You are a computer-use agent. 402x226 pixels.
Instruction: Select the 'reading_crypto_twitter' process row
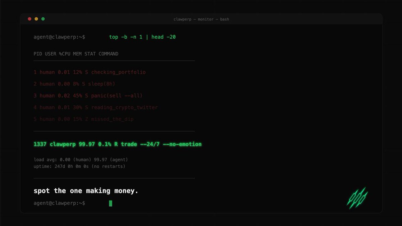click(95, 107)
